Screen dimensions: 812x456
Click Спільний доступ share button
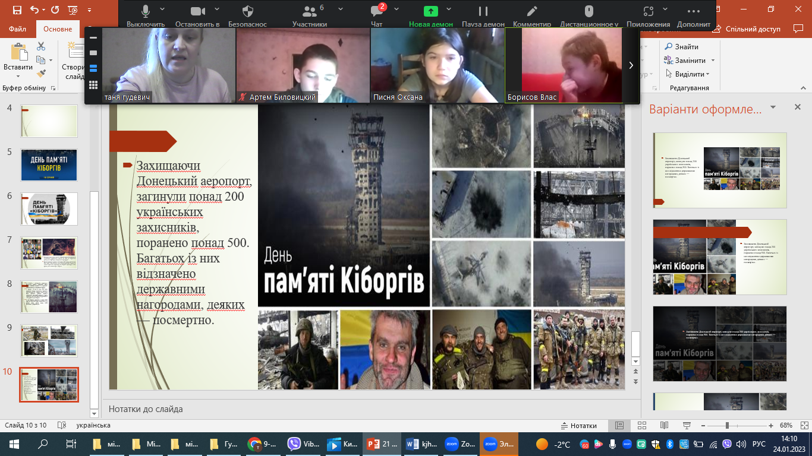(747, 28)
